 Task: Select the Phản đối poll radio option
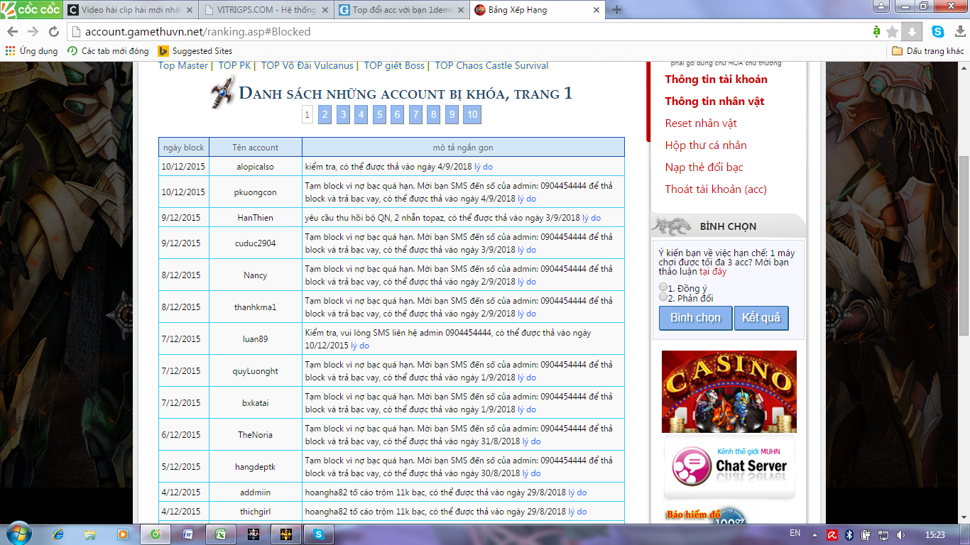pyautogui.click(x=663, y=297)
